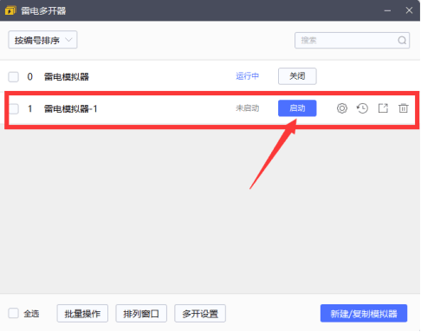This screenshot has width=421, height=332.
Task: Toggle the 全选 select-all checkbox
Action: 13,313
